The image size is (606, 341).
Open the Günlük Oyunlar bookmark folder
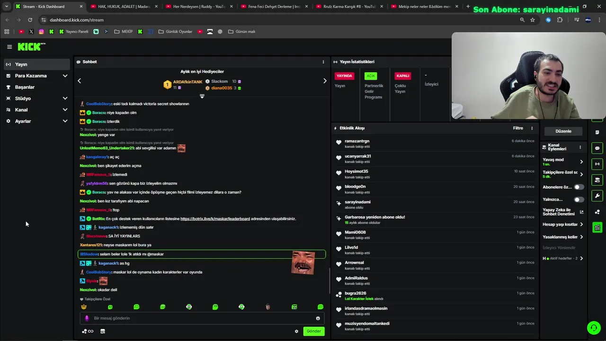tap(175, 32)
